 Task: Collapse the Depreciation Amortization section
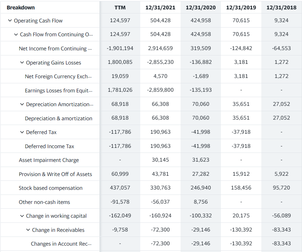[x=22, y=104]
